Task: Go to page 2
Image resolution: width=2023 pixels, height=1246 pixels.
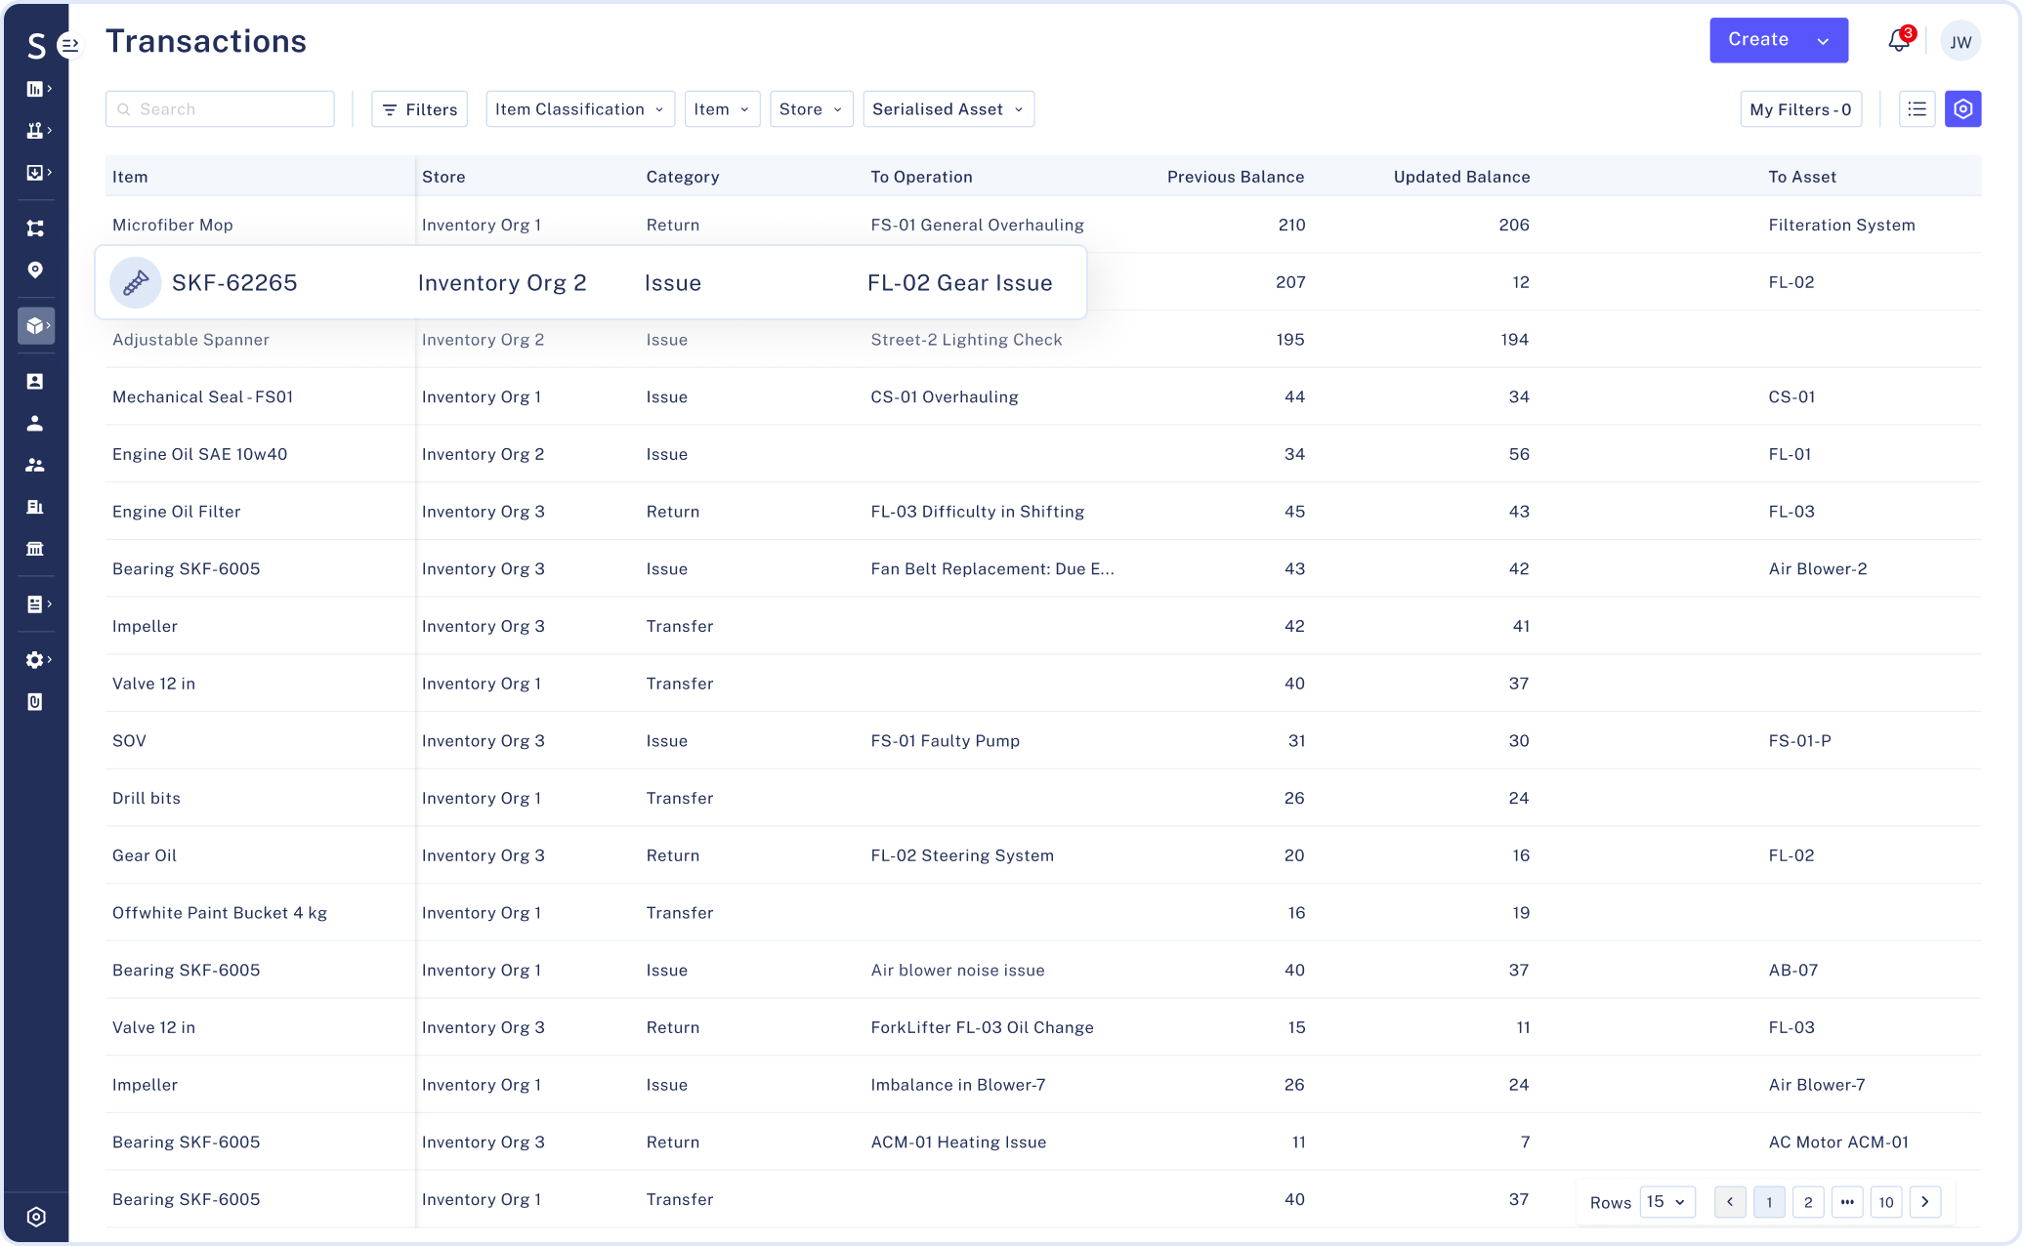Action: coord(1808,1202)
